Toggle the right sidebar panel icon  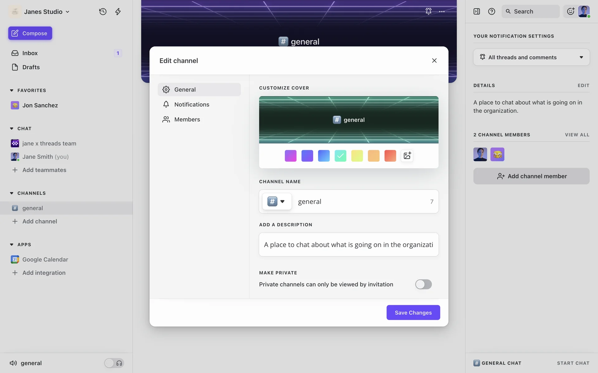coord(477,12)
